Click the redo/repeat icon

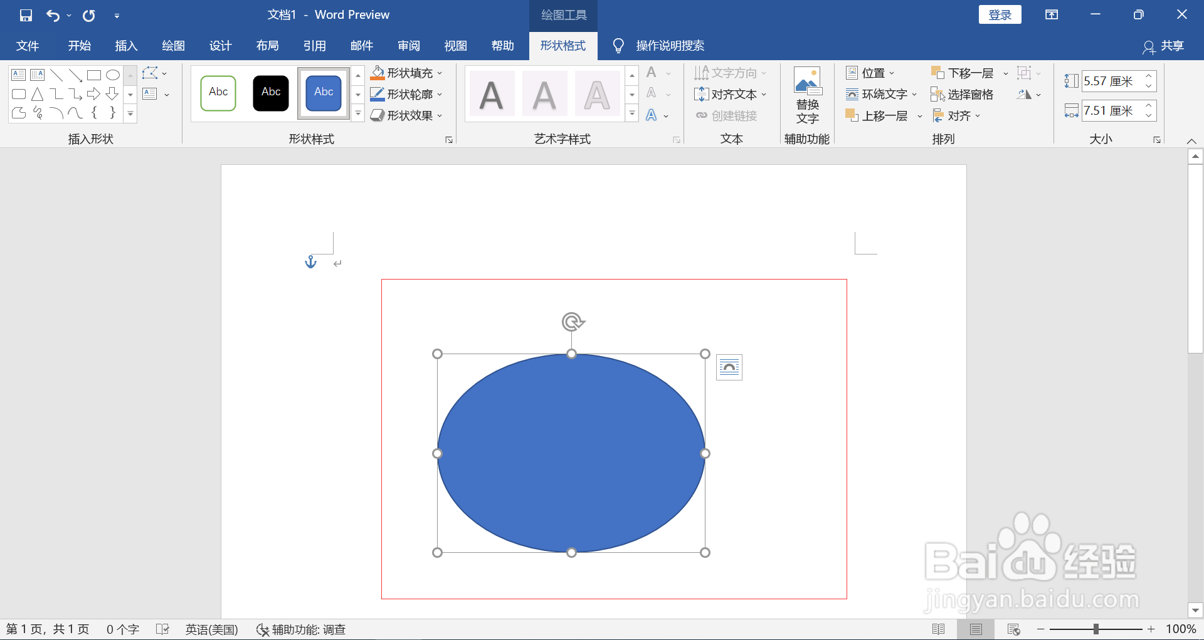(x=89, y=15)
